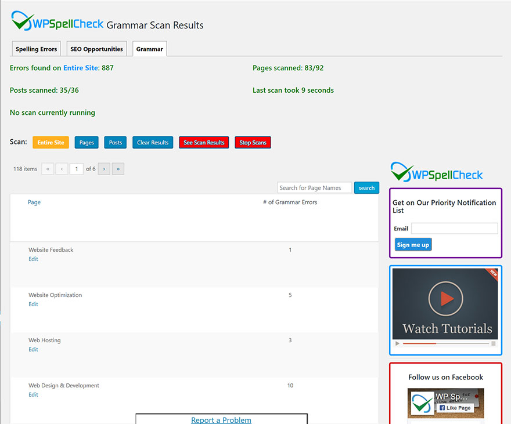
Task: Click the WPSpellCheck logo in the header
Action: [x=57, y=21]
